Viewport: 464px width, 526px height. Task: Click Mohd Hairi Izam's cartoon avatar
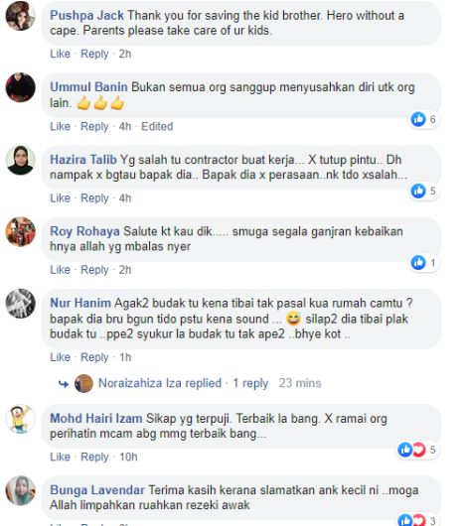(21, 419)
